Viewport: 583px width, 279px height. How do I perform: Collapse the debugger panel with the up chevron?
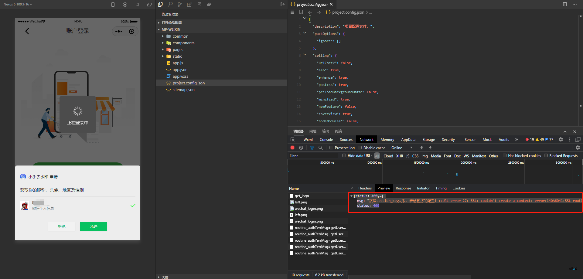coord(565,131)
